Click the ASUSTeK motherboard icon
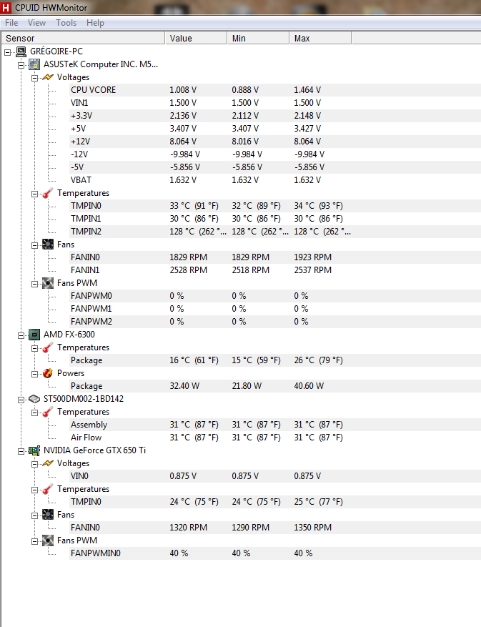Viewport: 481px width, 627px height. pyautogui.click(x=34, y=64)
